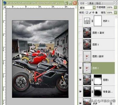Click the 图层1 layer mask thumbnail
This screenshot has height=105, width=118.
[x=98, y=80]
